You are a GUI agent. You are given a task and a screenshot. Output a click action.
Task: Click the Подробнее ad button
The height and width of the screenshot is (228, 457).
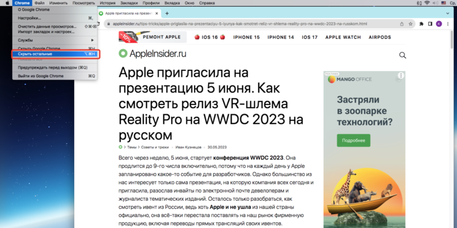pos(353,140)
